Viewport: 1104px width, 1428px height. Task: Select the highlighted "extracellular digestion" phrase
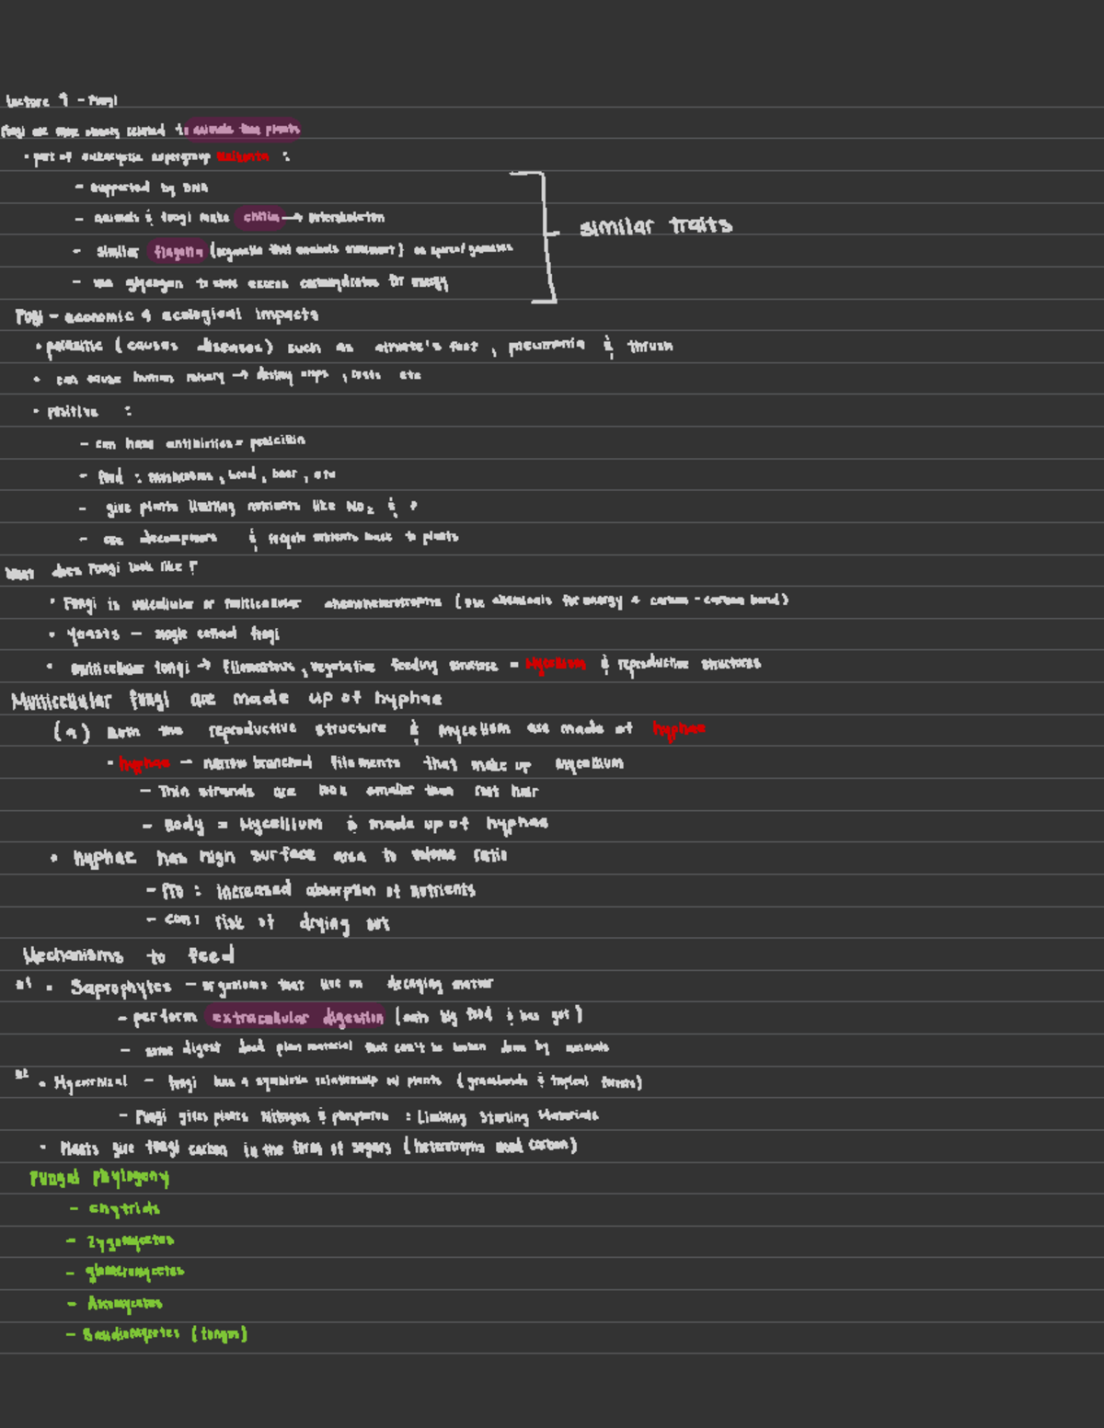pyautogui.click(x=296, y=1017)
